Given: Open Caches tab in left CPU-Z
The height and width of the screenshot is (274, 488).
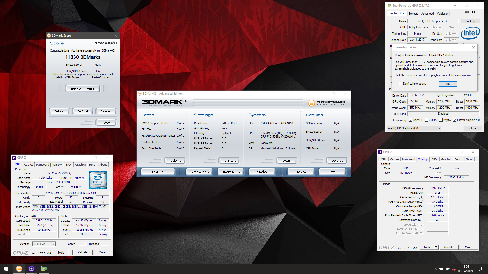Looking at the screenshot, I should click(x=29, y=165).
